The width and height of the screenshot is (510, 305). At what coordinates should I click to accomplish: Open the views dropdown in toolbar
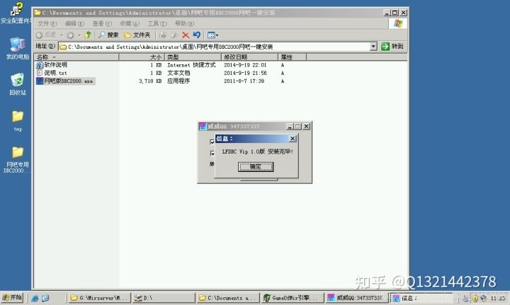click(213, 35)
